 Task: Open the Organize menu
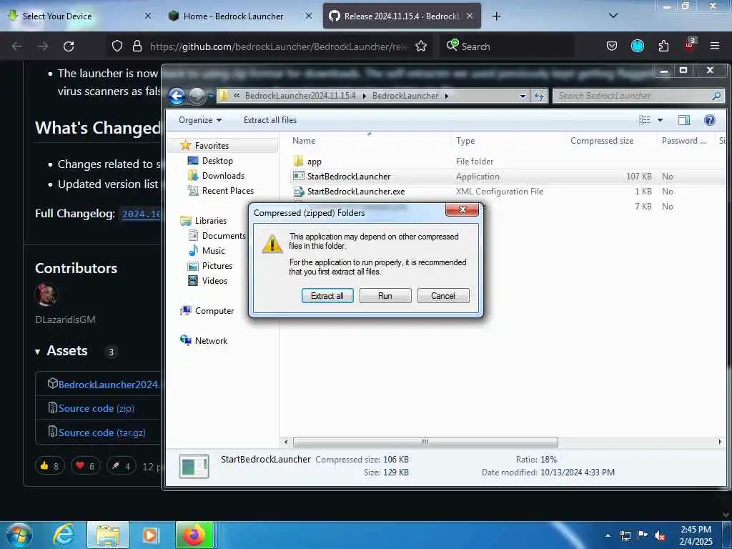point(200,120)
